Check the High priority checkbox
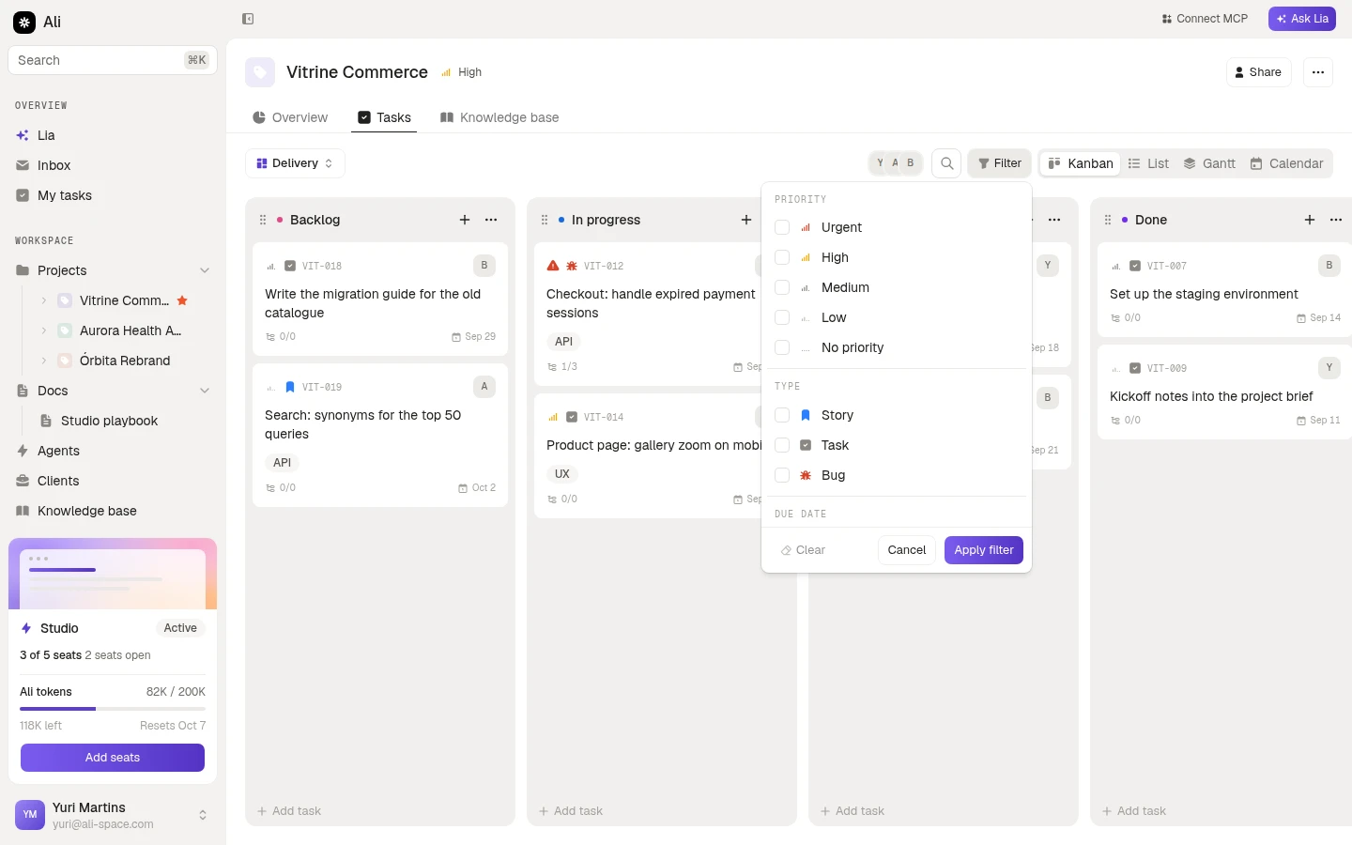 [782, 257]
